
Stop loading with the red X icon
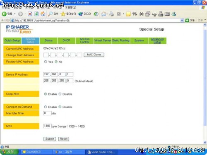(30, 14)
